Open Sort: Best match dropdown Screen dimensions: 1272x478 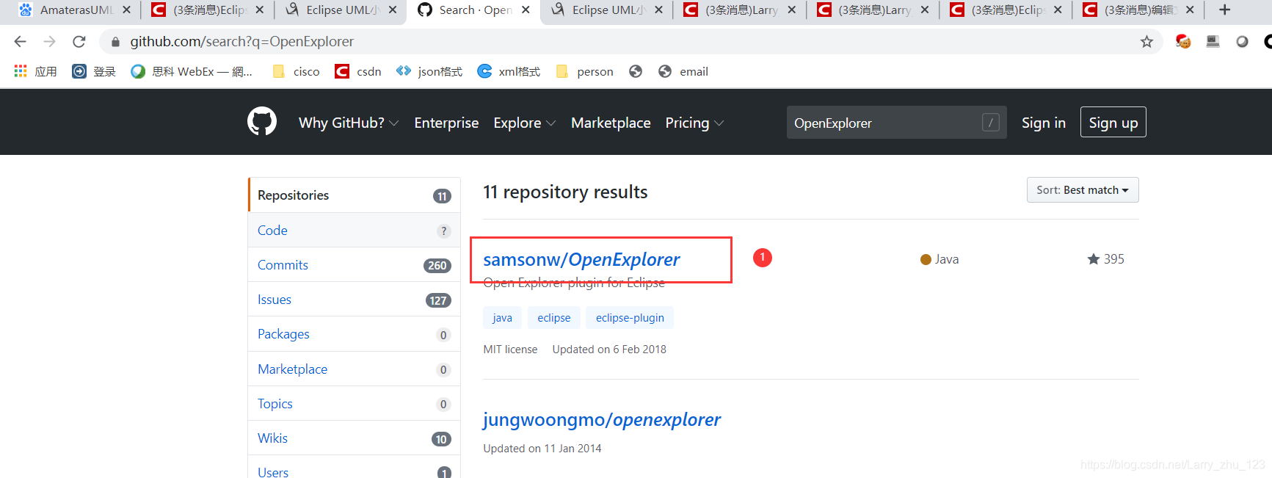click(1083, 190)
